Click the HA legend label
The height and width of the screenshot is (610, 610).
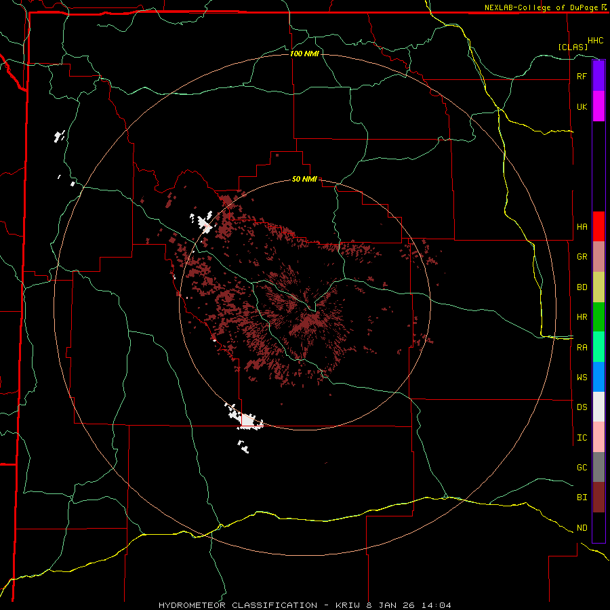point(582,226)
